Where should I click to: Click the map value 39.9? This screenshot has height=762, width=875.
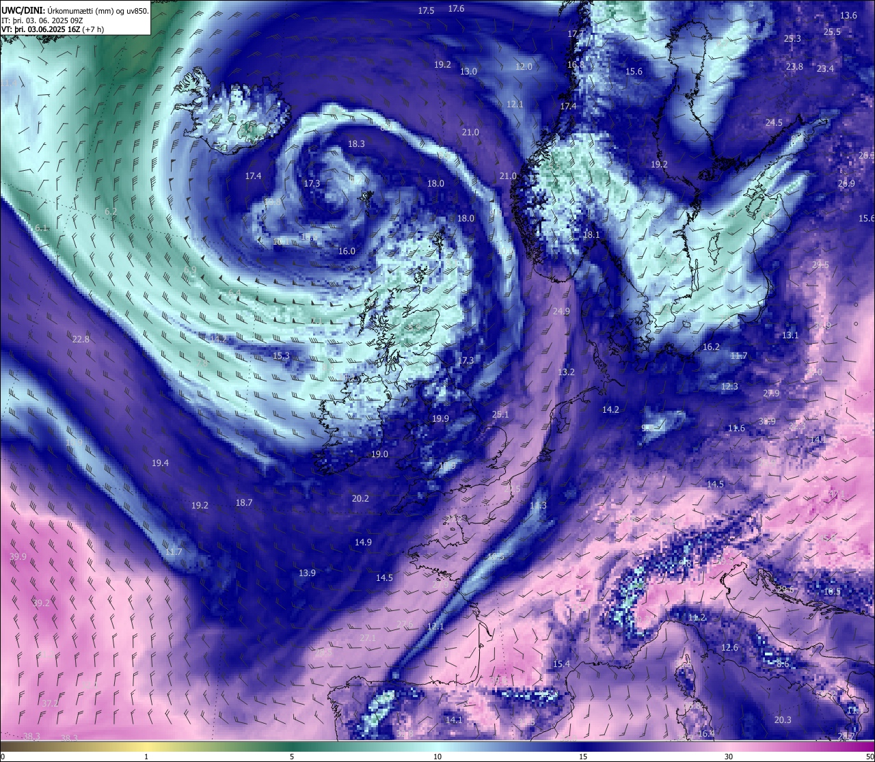pos(18,557)
